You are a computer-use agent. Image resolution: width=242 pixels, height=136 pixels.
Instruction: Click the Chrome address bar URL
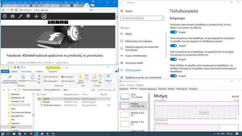(41, 10)
